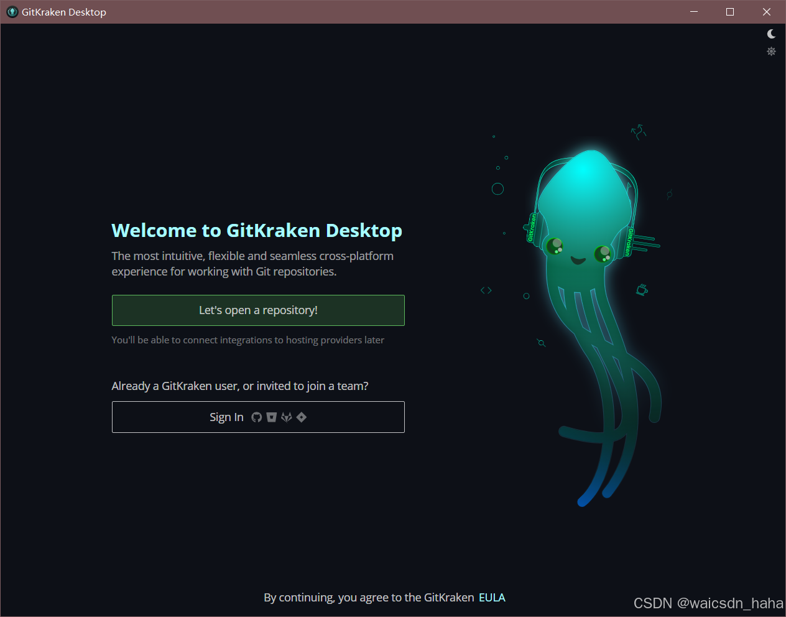Click the GitLab icon in Sign In
Image resolution: width=786 pixels, height=617 pixels.
(286, 417)
